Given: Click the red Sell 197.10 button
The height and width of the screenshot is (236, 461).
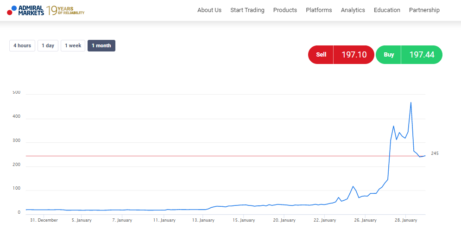Looking at the screenshot, I should click(x=341, y=54).
